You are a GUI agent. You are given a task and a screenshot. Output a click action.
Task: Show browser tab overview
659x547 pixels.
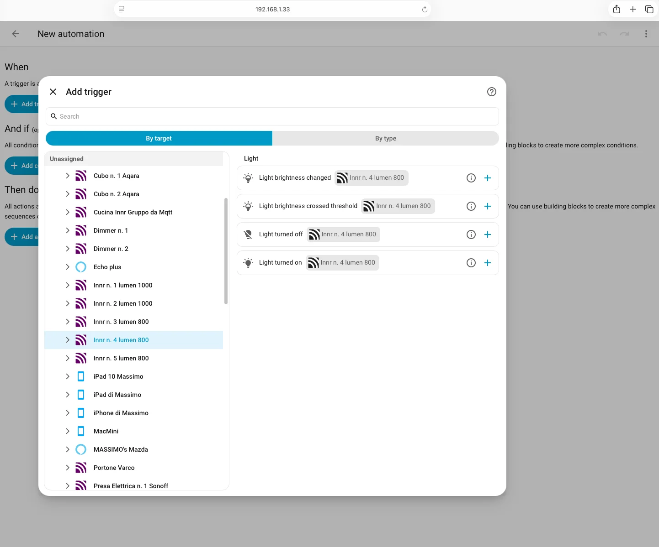tap(649, 9)
